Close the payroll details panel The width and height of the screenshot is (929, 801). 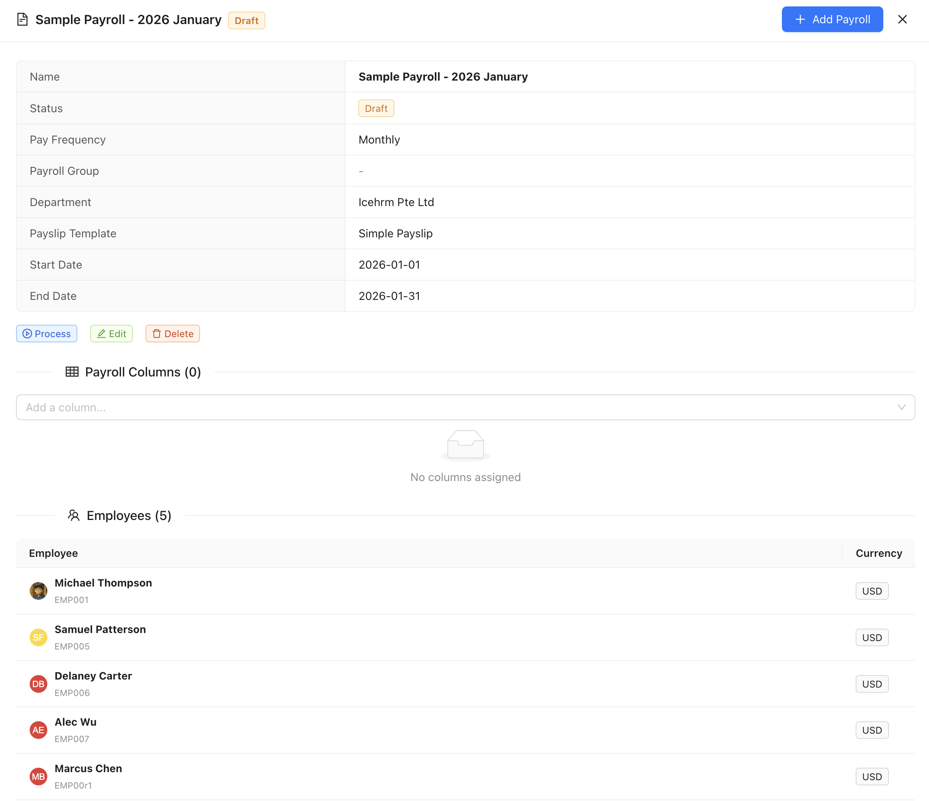(x=902, y=20)
